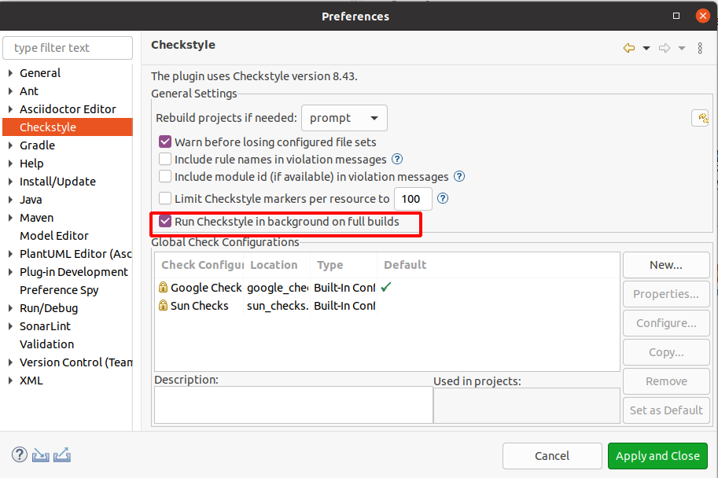718x478 pixels.
Task: Open the three-dot view menu icon
Action: [x=700, y=48]
